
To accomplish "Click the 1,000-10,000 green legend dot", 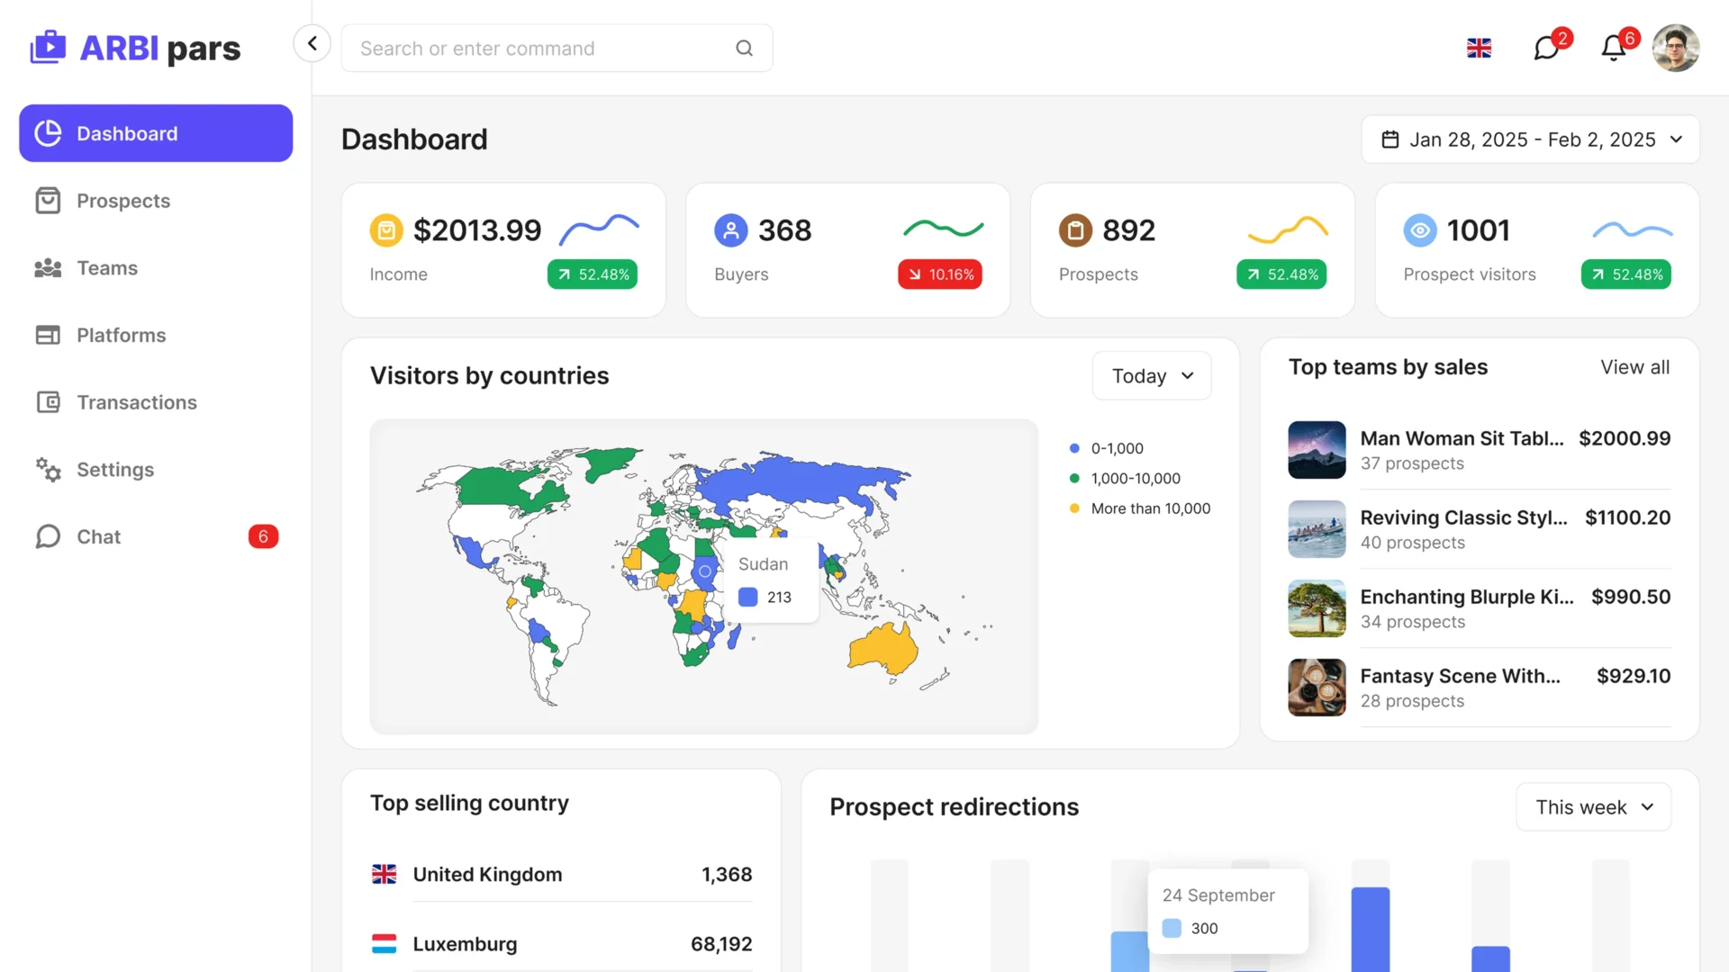I will pos(1074,478).
